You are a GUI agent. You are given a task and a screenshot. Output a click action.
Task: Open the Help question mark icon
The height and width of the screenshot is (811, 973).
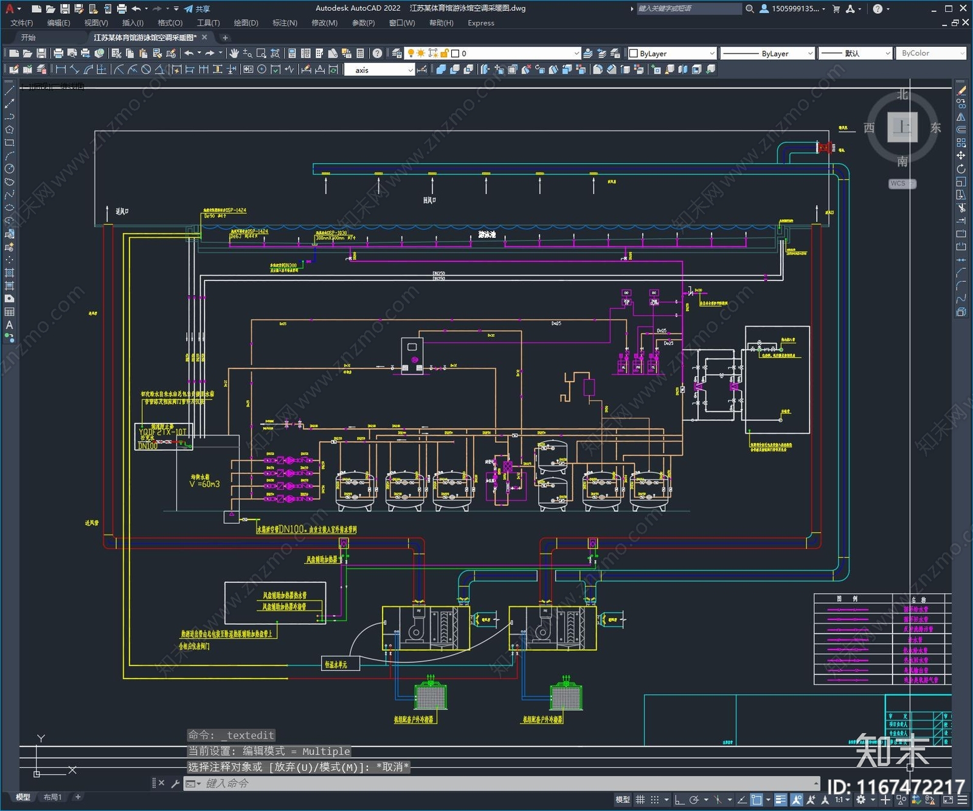377,54
